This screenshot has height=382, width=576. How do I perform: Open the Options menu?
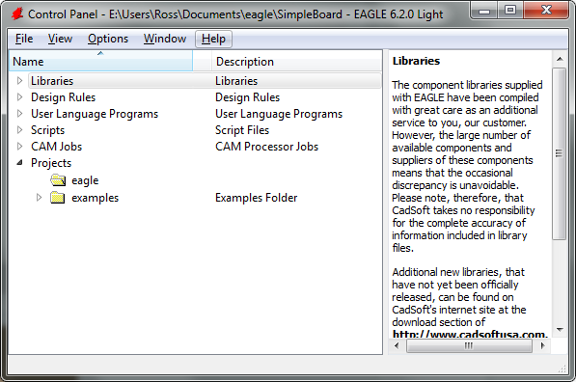point(108,39)
